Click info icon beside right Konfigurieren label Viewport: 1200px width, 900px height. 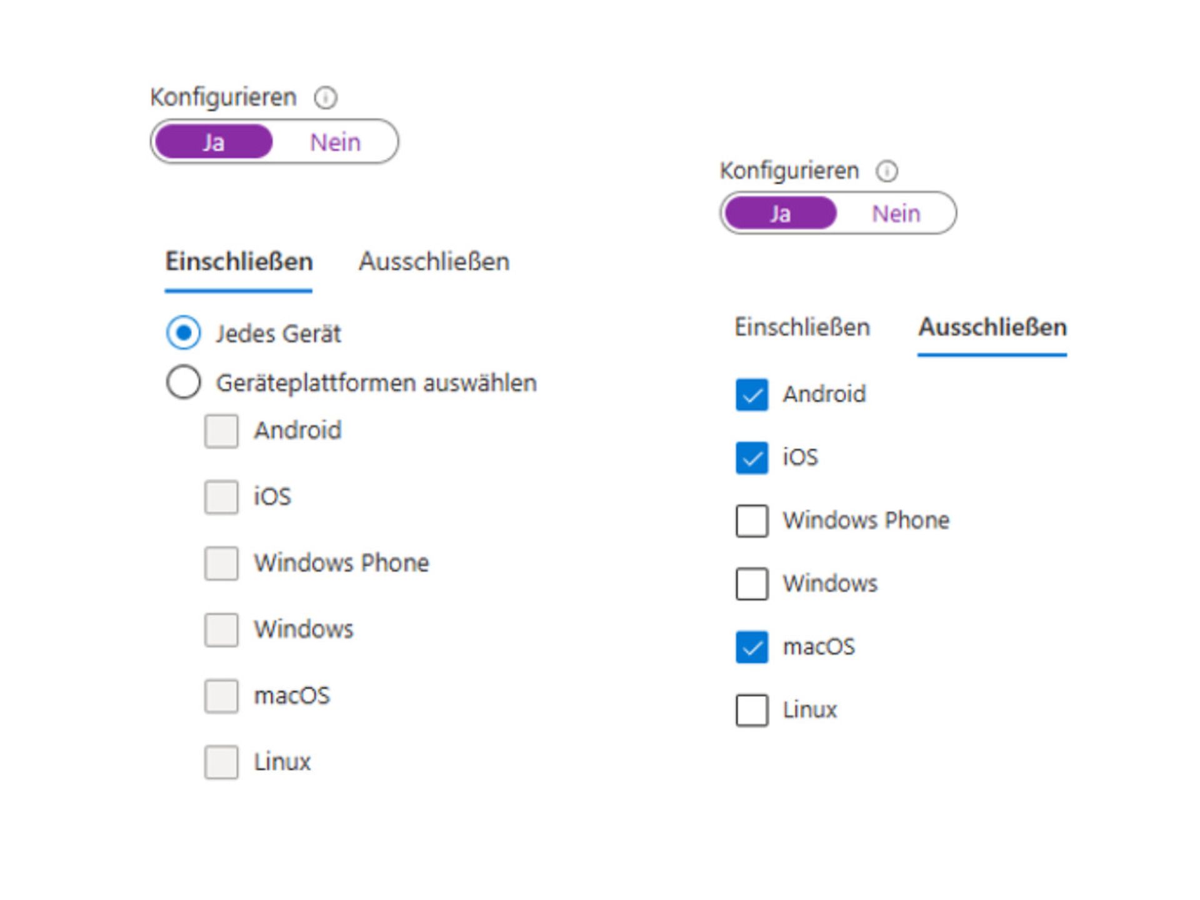(887, 171)
